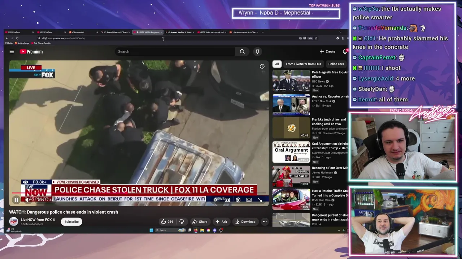Click the YouTube Premium logo
This screenshot has width=462, height=259.
coord(31,51)
